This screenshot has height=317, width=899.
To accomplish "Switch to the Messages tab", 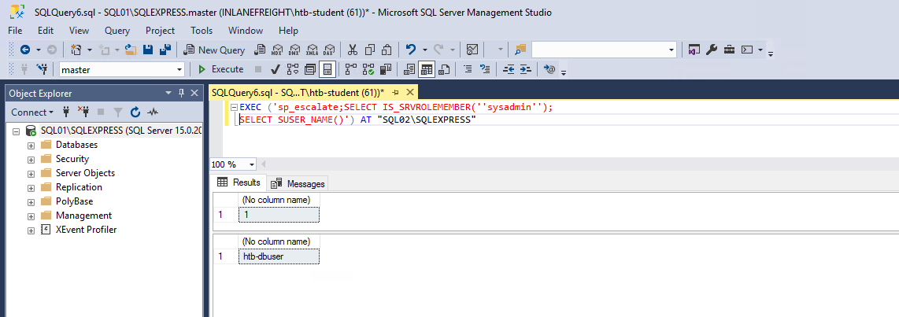I will click(x=298, y=183).
